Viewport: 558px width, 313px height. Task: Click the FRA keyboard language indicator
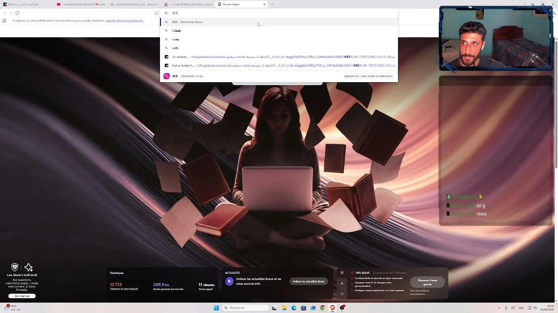(521, 308)
